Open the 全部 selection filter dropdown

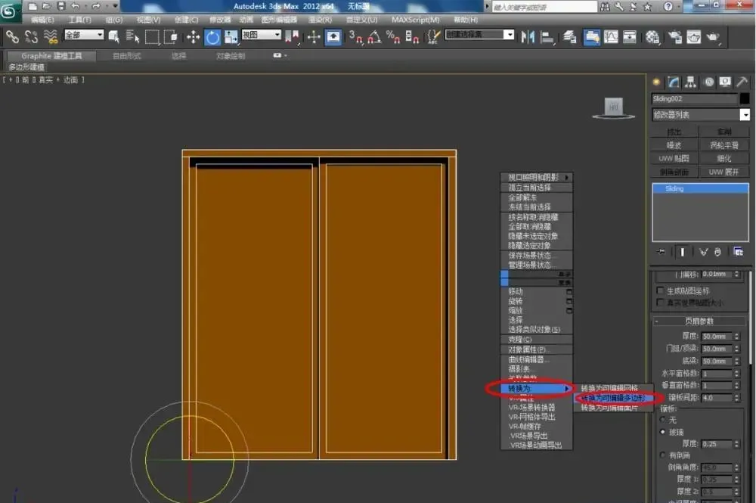point(84,35)
